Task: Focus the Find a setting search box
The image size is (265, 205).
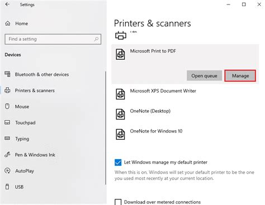Action: coord(53,39)
